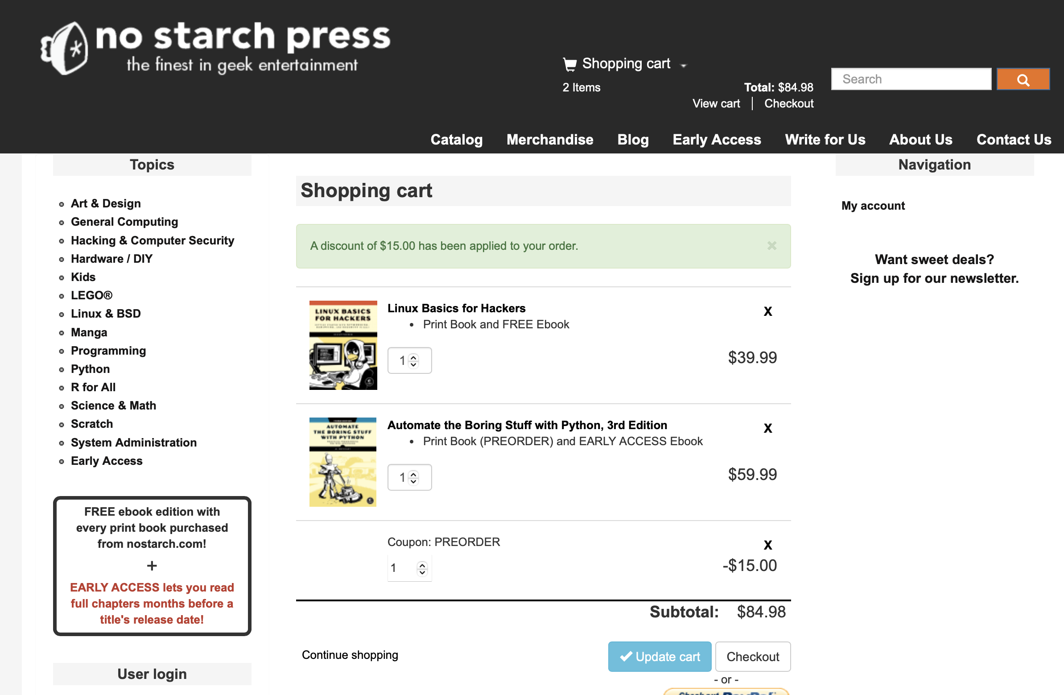This screenshot has width=1064, height=695.
Task: Open the Early Access menu item
Action: (x=717, y=140)
